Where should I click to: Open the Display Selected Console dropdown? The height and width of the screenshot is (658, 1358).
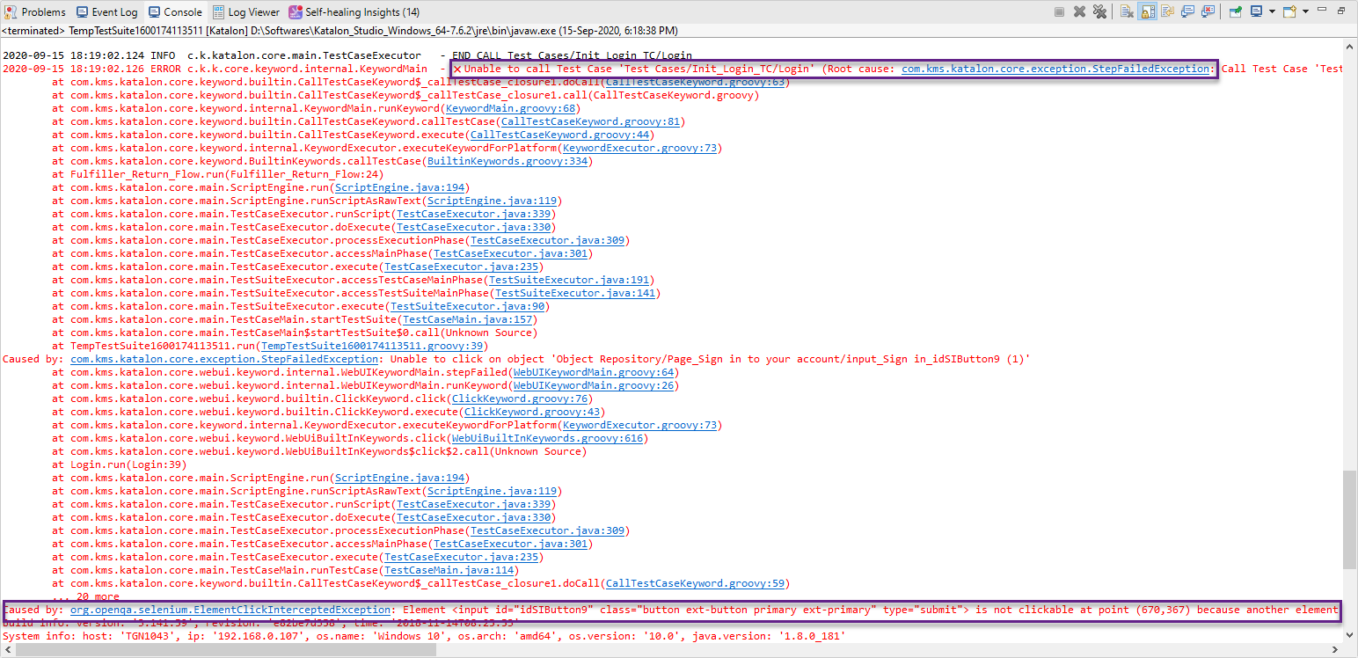(x=1272, y=10)
